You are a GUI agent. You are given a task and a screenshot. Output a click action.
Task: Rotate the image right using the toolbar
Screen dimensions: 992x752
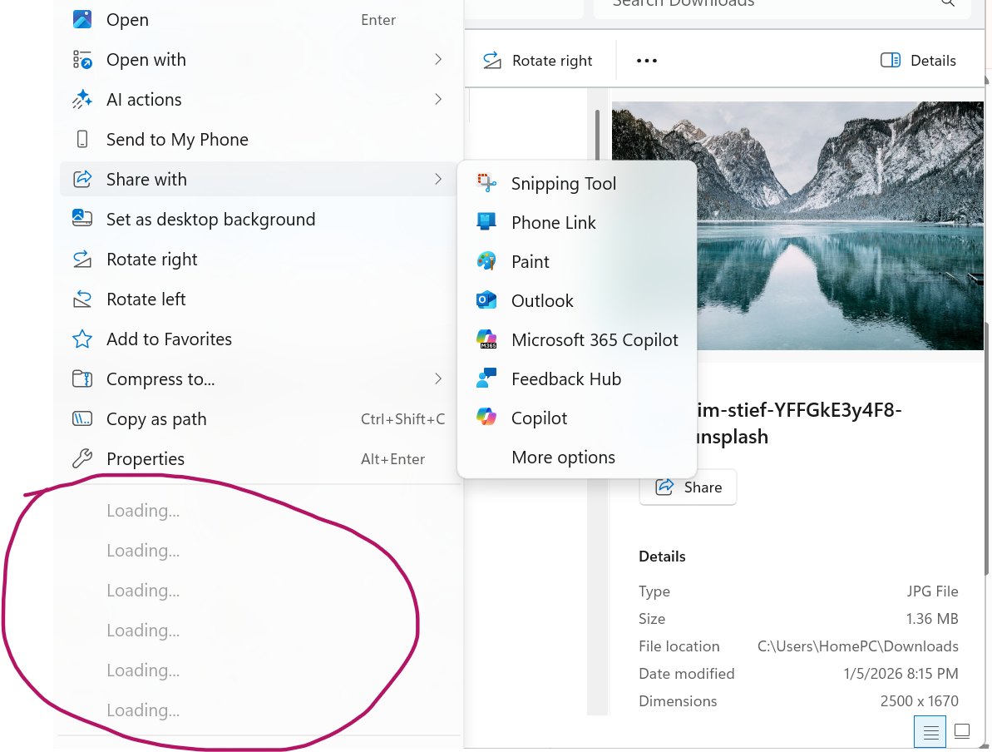[x=539, y=60]
